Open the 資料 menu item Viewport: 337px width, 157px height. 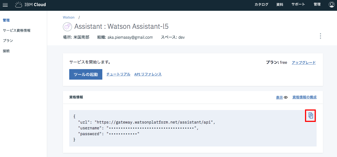click(x=280, y=4)
